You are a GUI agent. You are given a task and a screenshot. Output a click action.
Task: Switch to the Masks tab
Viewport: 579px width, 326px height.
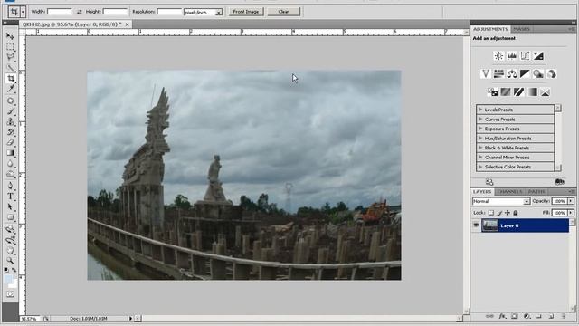(x=521, y=29)
